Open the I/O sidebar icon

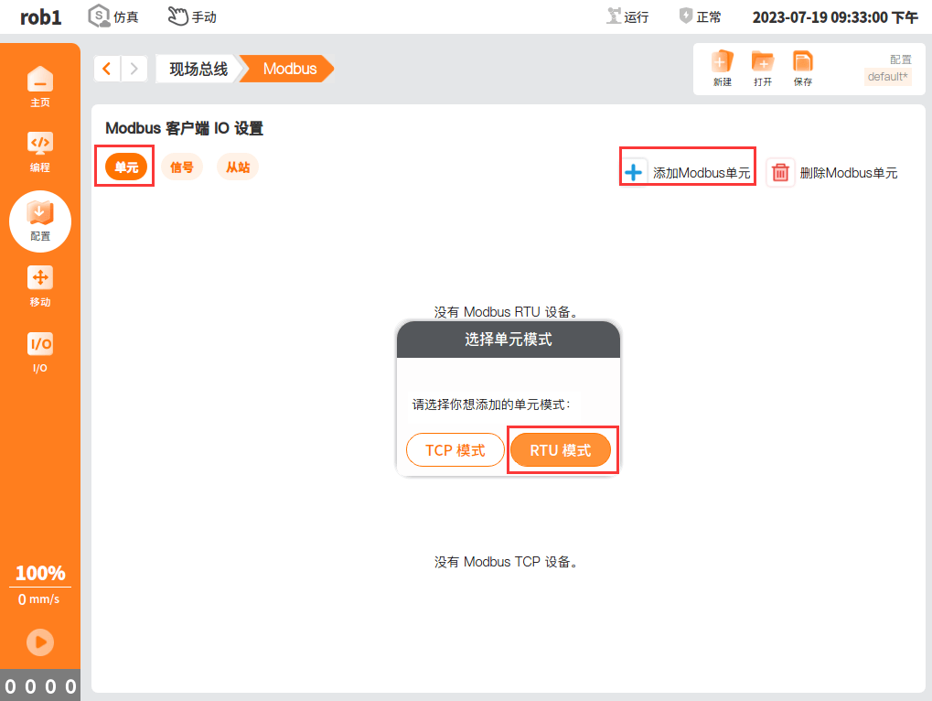point(40,352)
